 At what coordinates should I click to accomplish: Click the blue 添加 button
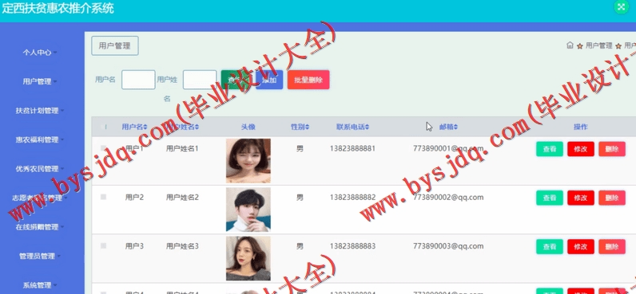[269, 80]
